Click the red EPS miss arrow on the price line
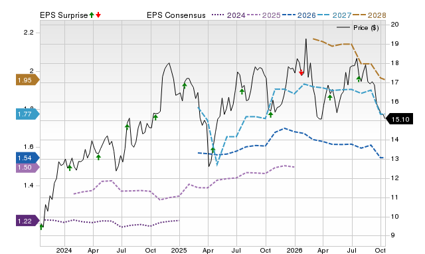 coord(301,72)
